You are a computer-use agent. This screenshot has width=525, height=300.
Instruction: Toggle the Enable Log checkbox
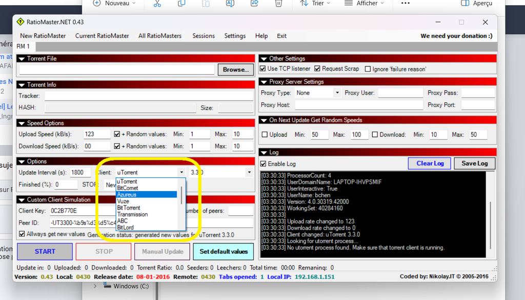[x=264, y=164]
